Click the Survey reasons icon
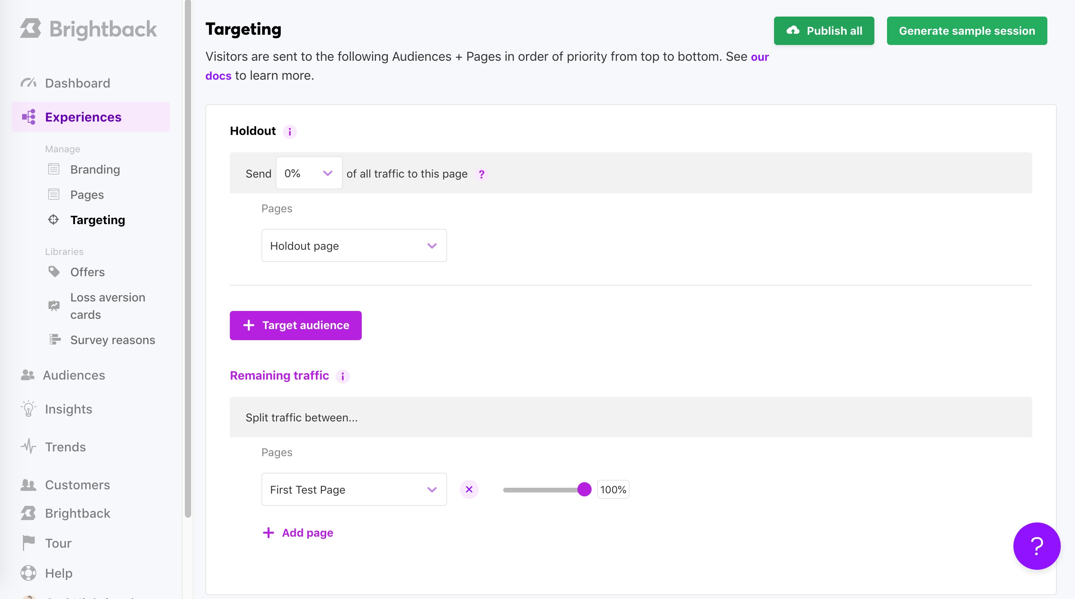The width and height of the screenshot is (1075, 599). (54, 339)
